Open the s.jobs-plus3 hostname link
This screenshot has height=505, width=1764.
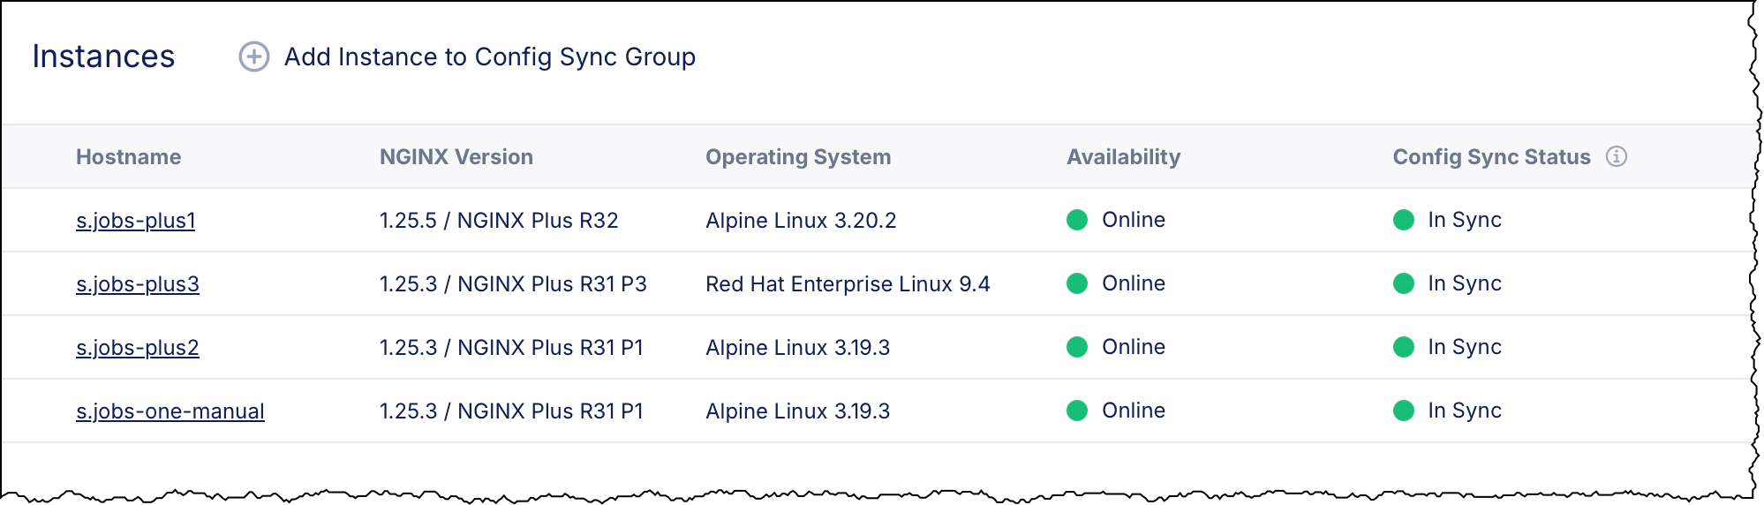point(138,284)
